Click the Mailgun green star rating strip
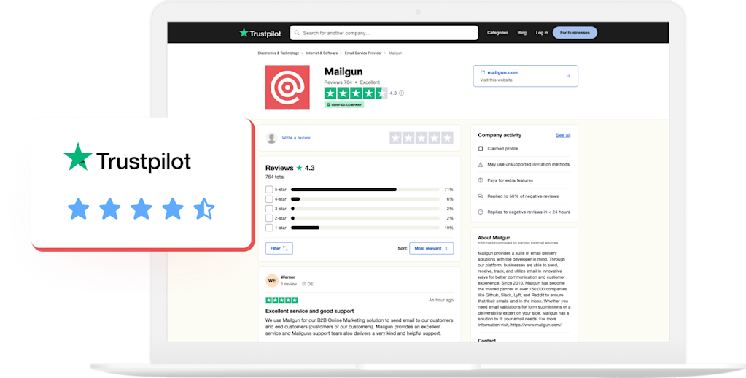The height and width of the screenshot is (378, 746). tap(356, 93)
